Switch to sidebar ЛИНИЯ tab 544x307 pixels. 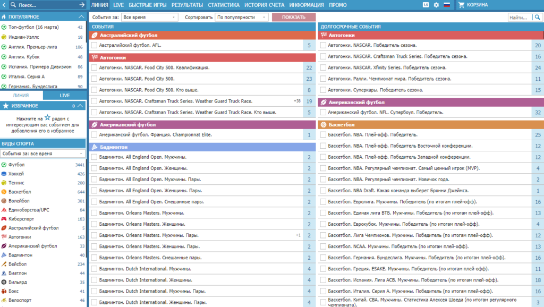(21, 96)
